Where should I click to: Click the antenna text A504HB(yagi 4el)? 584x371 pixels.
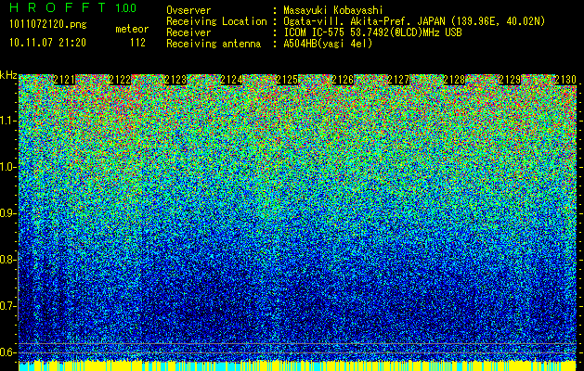pos(328,44)
